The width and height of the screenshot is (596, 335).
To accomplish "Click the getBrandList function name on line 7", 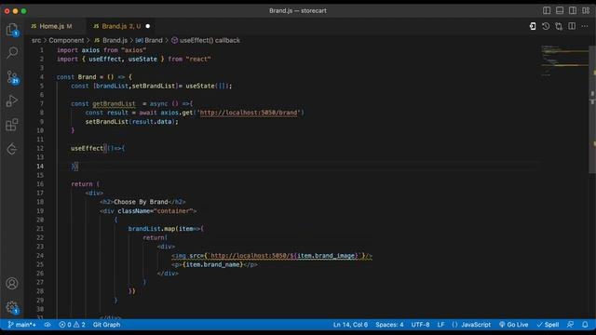I will coord(114,103).
